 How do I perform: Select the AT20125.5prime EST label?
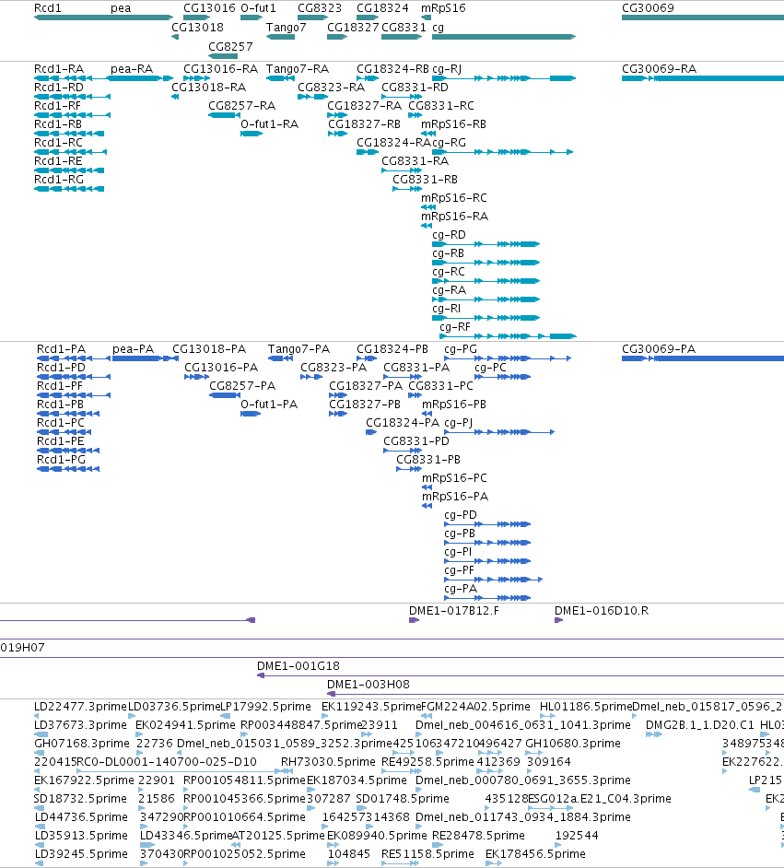click(x=278, y=836)
